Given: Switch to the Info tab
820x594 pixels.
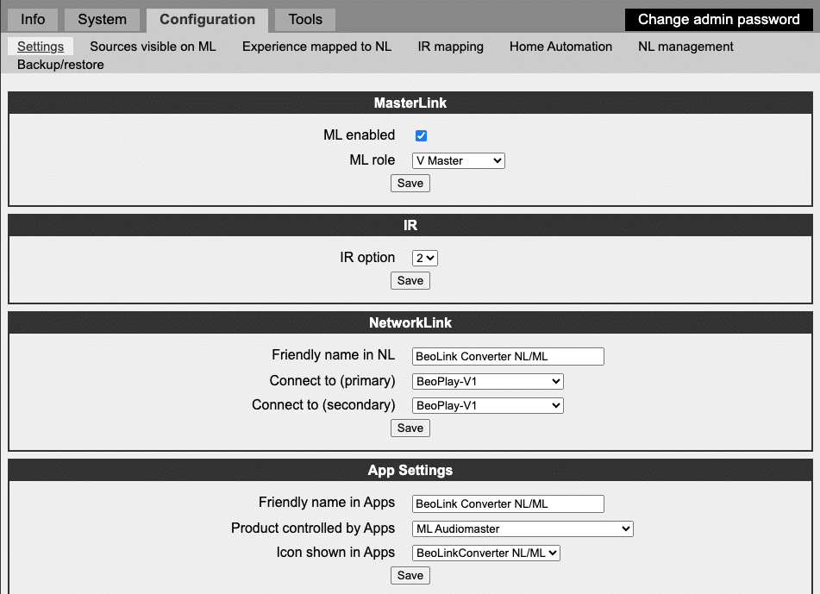Looking at the screenshot, I should click(x=33, y=19).
